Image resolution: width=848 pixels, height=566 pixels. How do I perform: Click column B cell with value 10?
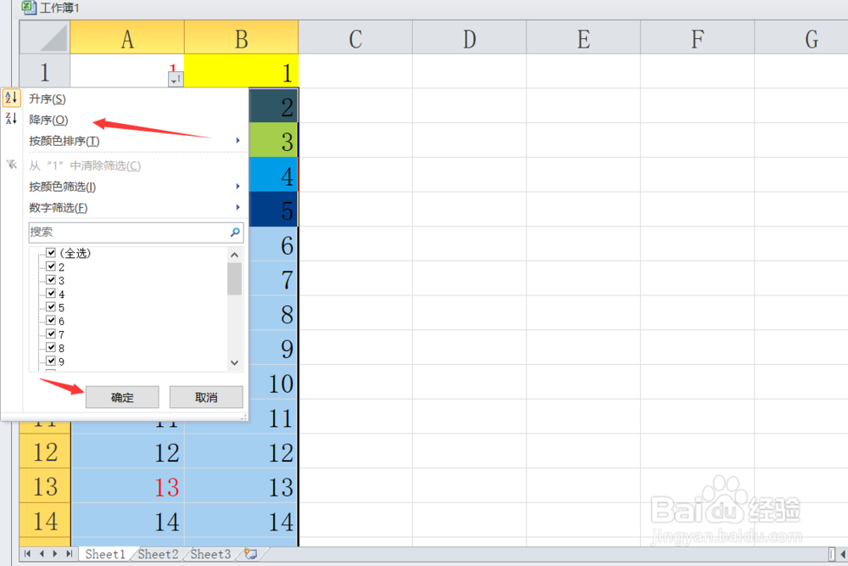click(273, 383)
